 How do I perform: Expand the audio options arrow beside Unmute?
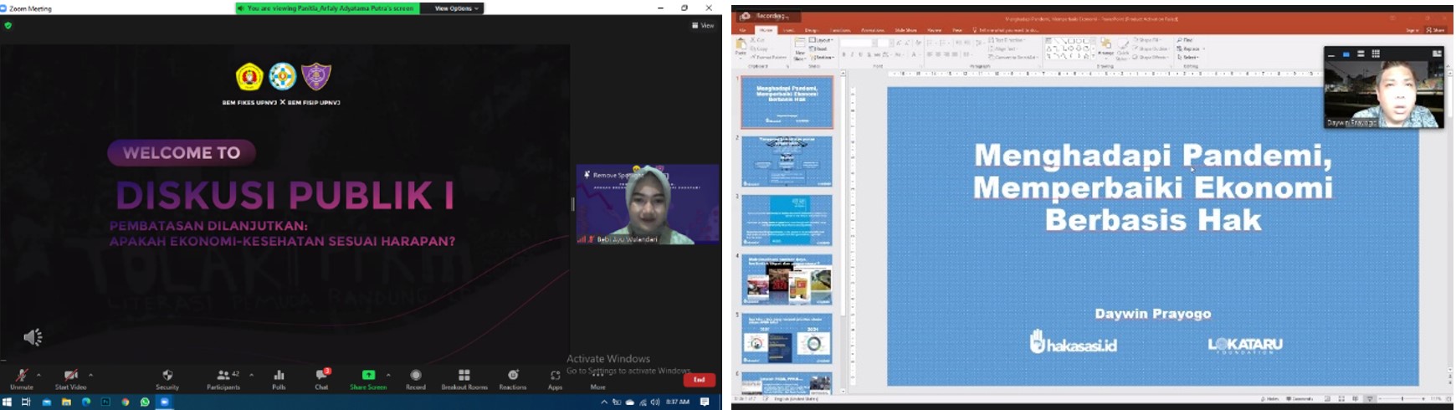pyautogui.click(x=38, y=375)
